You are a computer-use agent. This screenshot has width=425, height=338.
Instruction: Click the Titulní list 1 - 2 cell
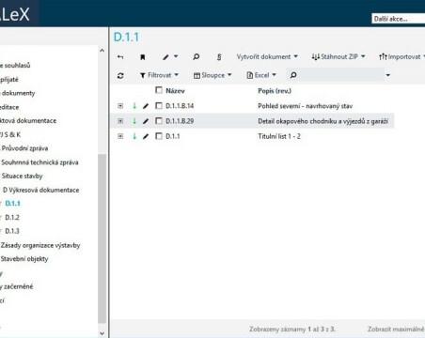pos(279,136)
